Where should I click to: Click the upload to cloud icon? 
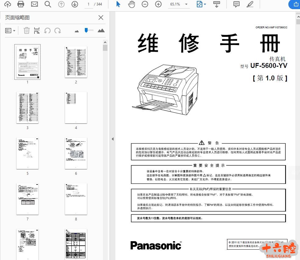(x=7, y=4)
